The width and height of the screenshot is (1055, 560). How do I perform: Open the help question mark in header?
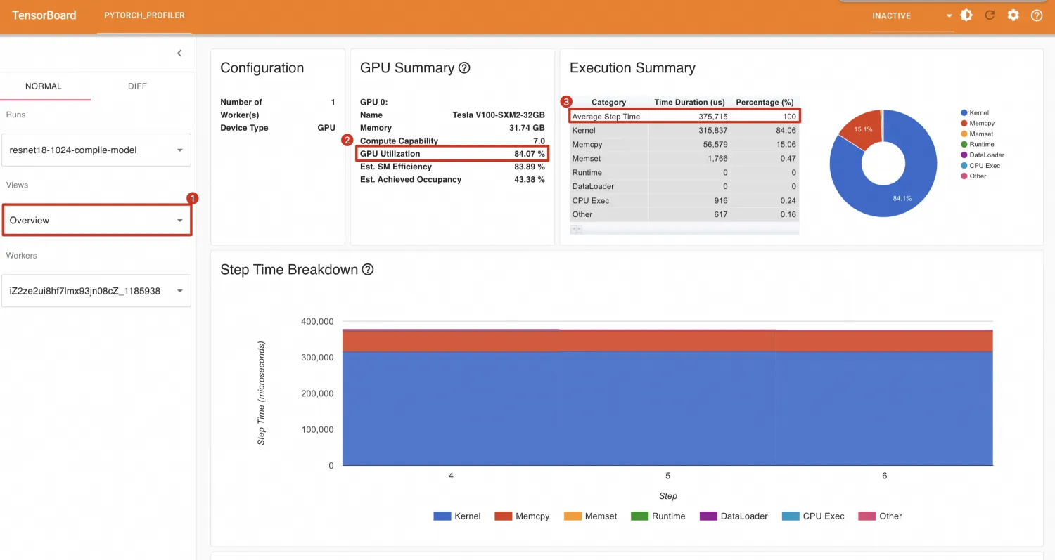pos(1037,15)
